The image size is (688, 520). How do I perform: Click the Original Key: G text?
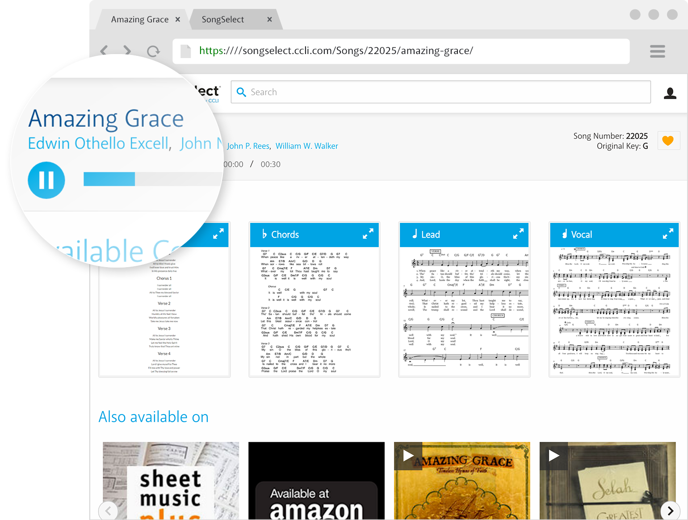622,146
